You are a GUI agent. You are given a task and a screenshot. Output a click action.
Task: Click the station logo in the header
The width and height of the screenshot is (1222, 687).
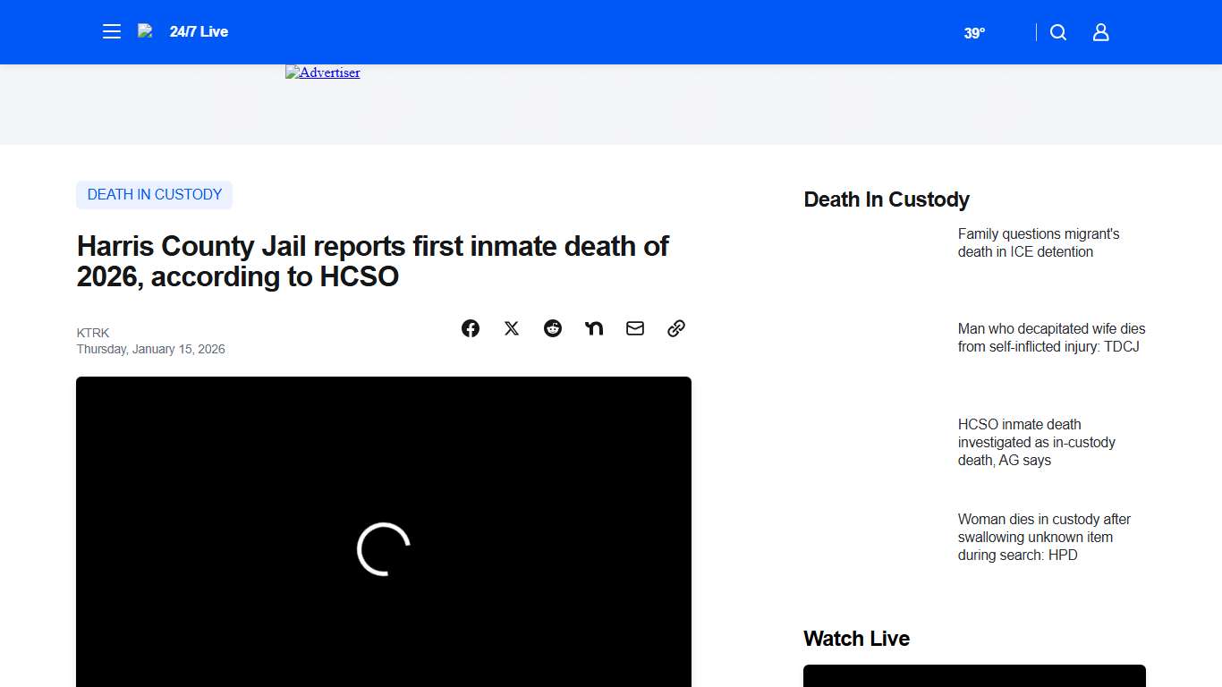145,30
